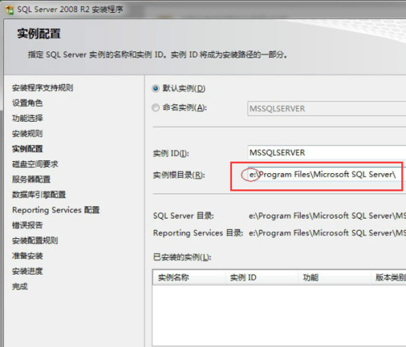The height and width of the screenshot is (347, 406).
Task: Click 磁盘空间要求 in the step list
Action: point(35,164)
